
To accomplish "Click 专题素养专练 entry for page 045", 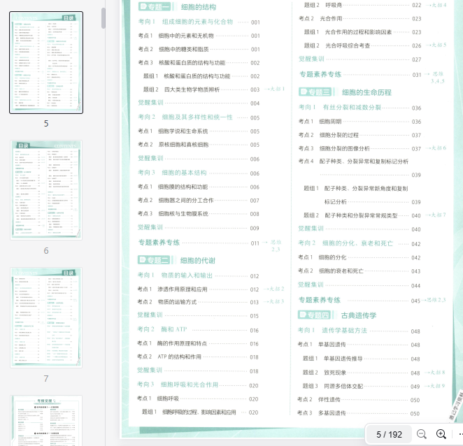I will (359, 300).
